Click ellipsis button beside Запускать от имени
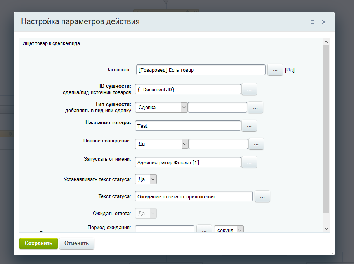The width and height of the screenshot is (354, 264). tap(249, 162)
